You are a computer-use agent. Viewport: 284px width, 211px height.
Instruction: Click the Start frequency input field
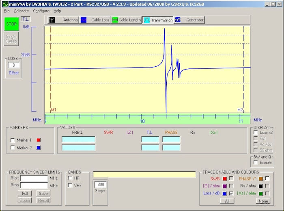(x=34, y=178)
